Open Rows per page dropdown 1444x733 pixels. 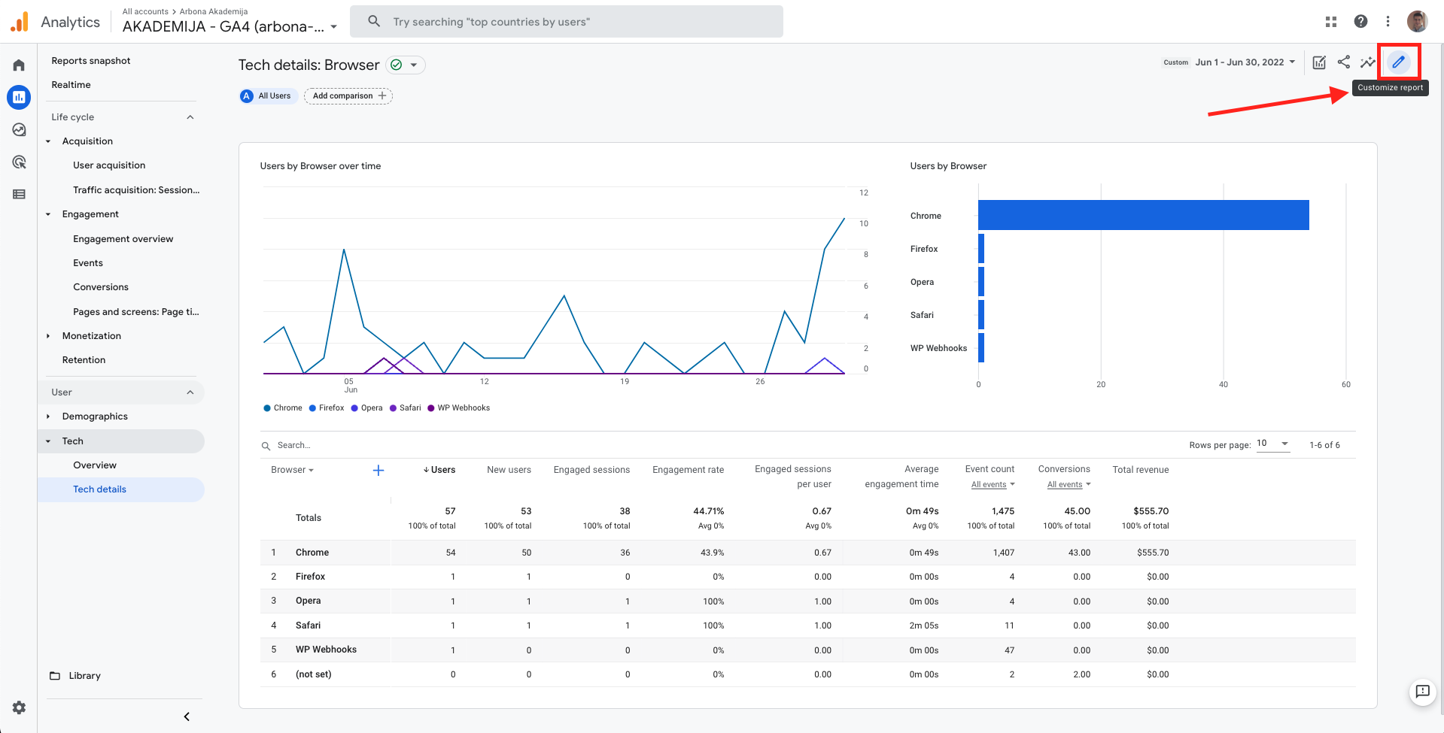[1273, 444]
